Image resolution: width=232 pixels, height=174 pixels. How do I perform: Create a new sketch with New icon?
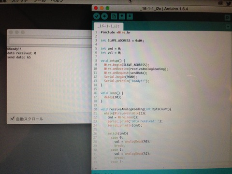point(114,16)
